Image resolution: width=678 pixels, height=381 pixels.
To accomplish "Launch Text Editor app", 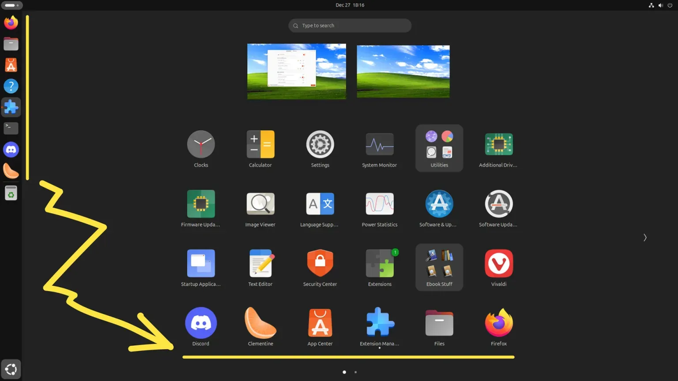I will click(260, 268).
